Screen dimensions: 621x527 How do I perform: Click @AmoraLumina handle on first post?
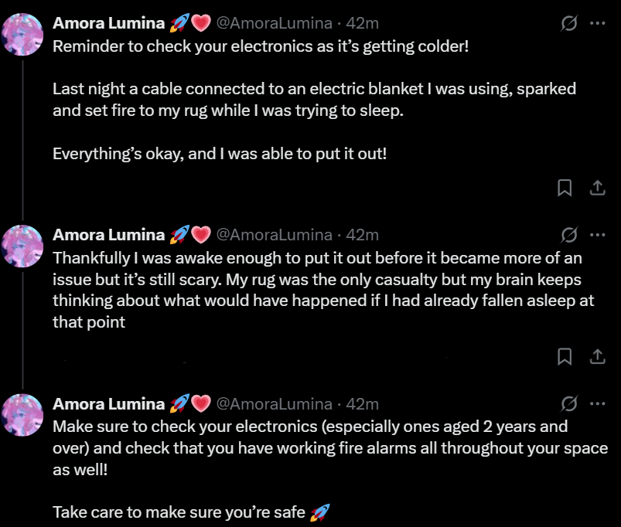274,23
